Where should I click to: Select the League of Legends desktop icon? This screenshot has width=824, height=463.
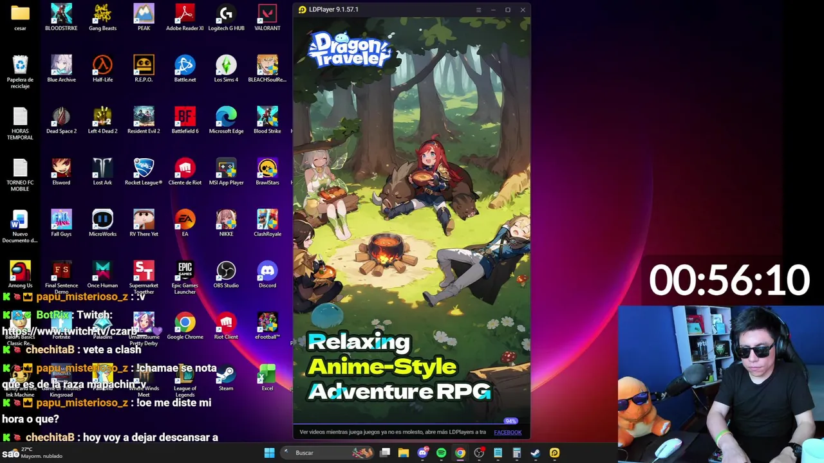tap(185, 381)
